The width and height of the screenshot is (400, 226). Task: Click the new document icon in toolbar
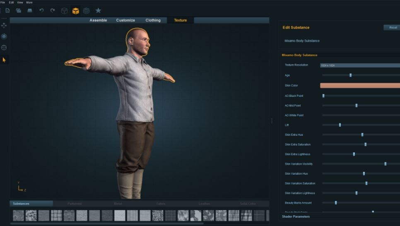coord(7,10)
